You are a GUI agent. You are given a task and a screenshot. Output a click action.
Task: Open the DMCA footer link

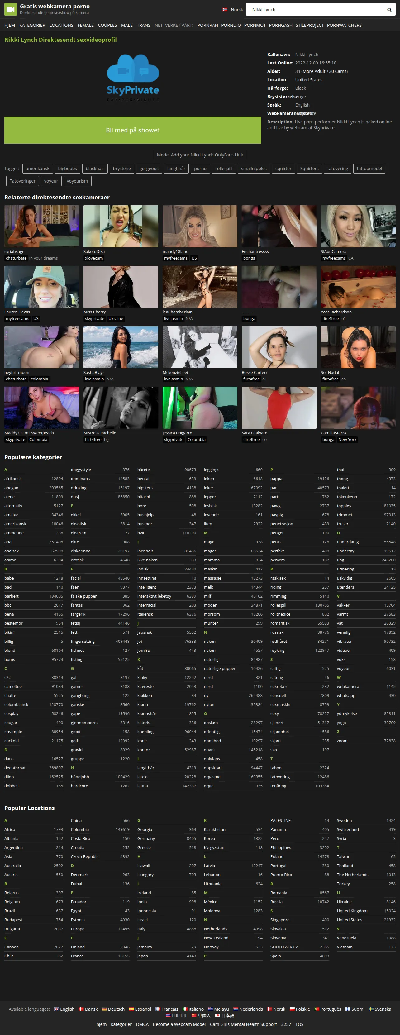click(x=142, y=1024)
